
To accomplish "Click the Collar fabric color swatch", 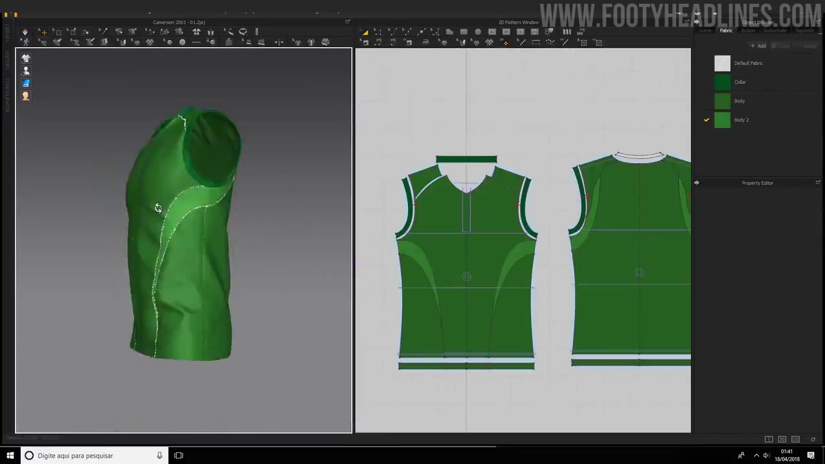I will pos(722,82).
